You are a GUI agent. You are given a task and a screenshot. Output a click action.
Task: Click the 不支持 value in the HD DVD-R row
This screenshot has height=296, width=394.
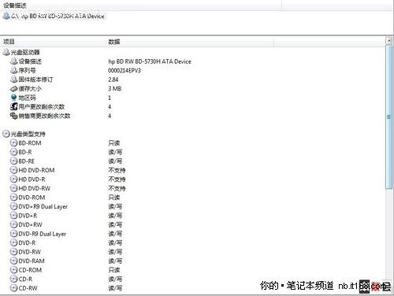(x=117, y=179)
